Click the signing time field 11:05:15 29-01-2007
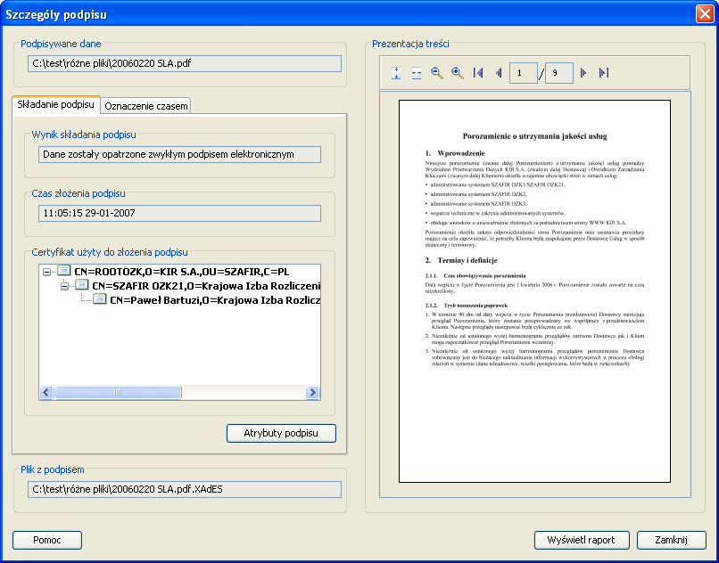The width and height of the screenshot is (719, 563). coord(180,213)
